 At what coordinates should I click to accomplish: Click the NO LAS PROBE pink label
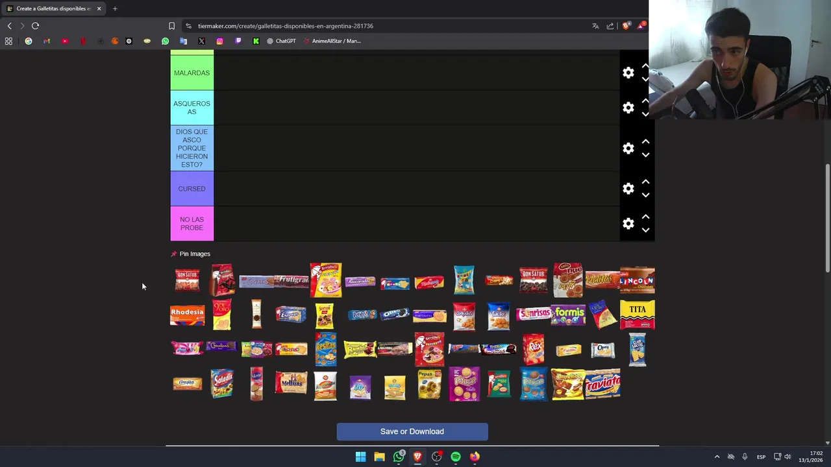coord(192,223)
